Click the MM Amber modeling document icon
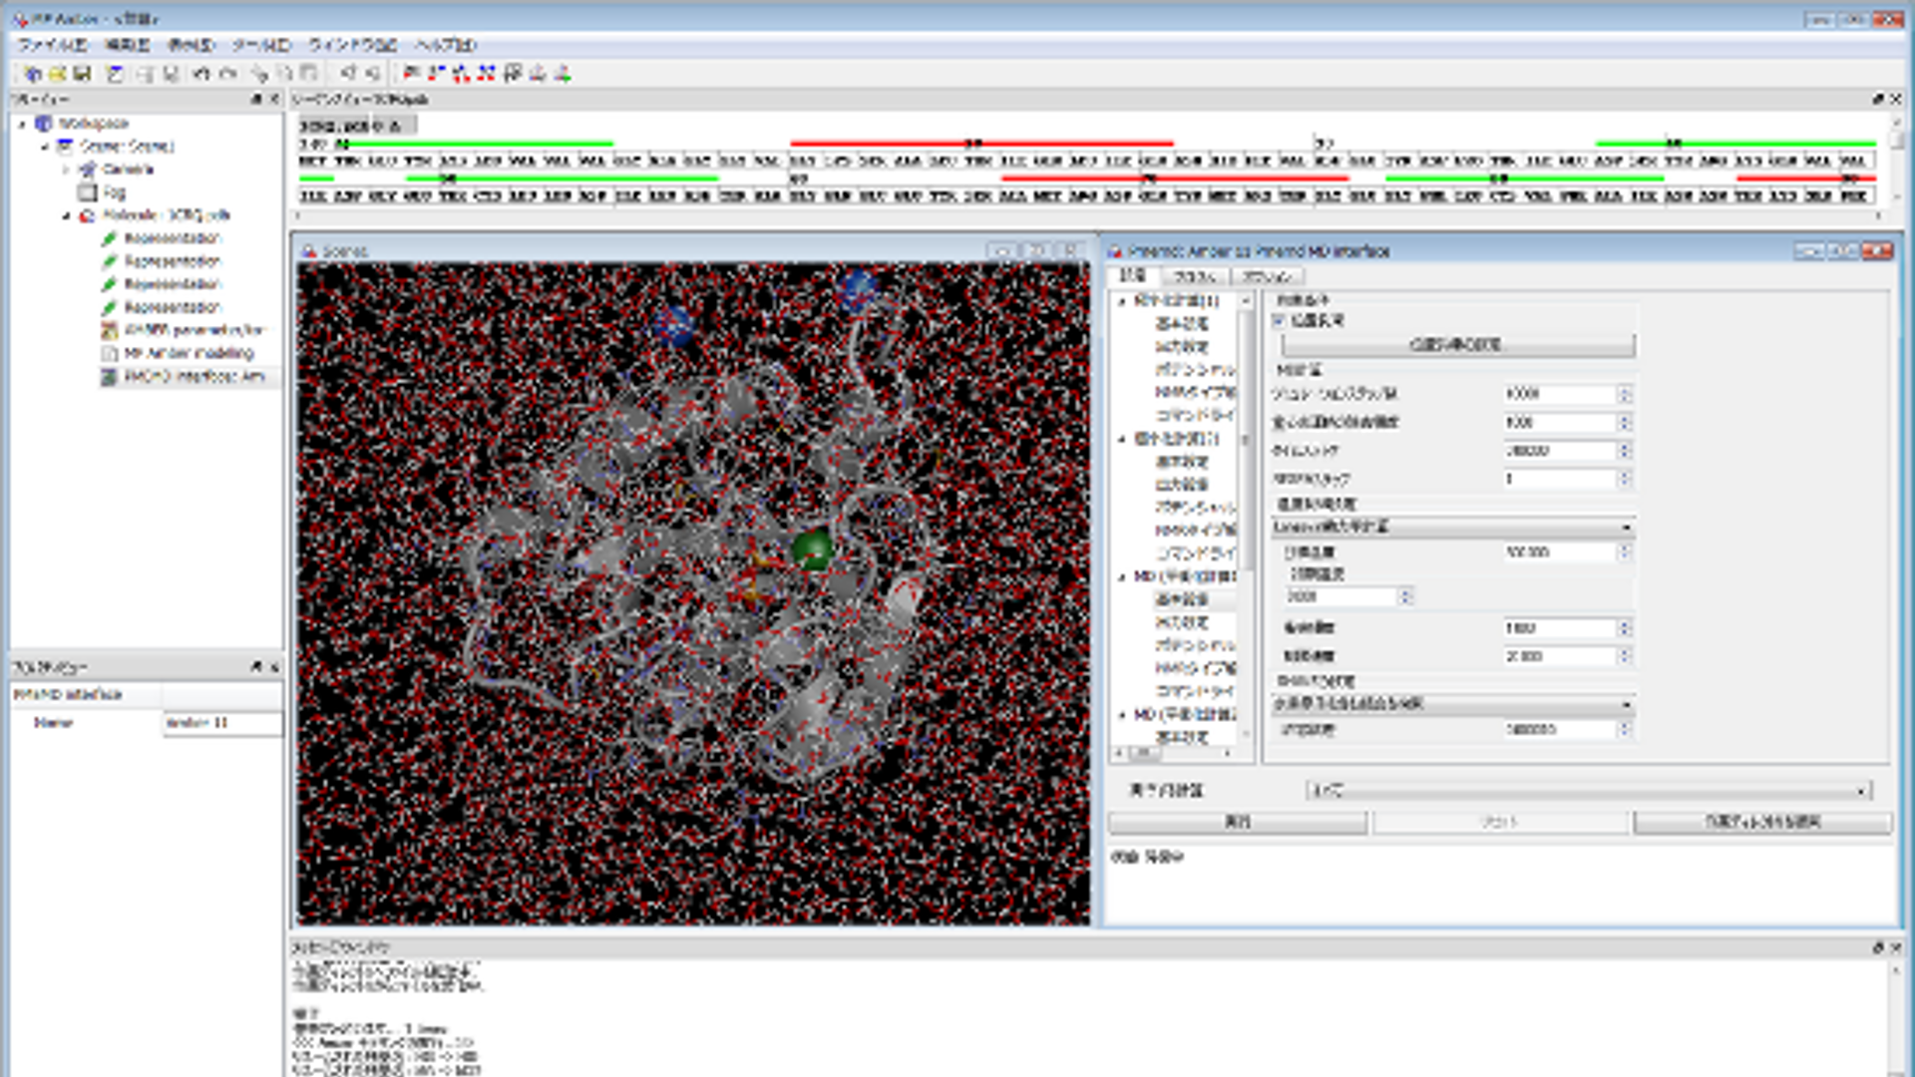1915x1077 pixels. click(110, 353)
